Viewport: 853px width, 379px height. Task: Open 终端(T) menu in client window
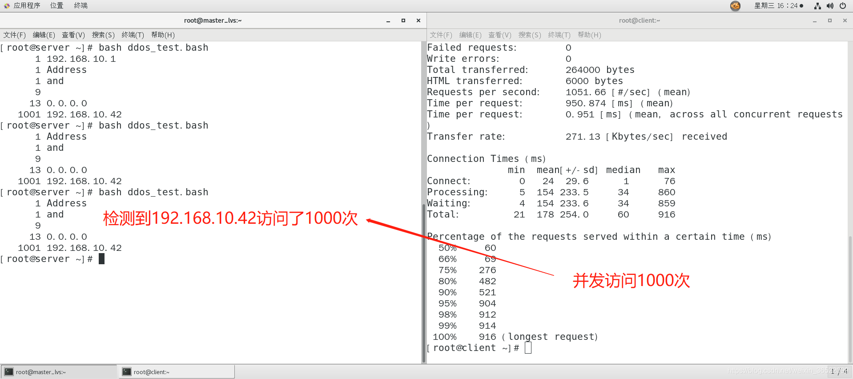point(559,35)
